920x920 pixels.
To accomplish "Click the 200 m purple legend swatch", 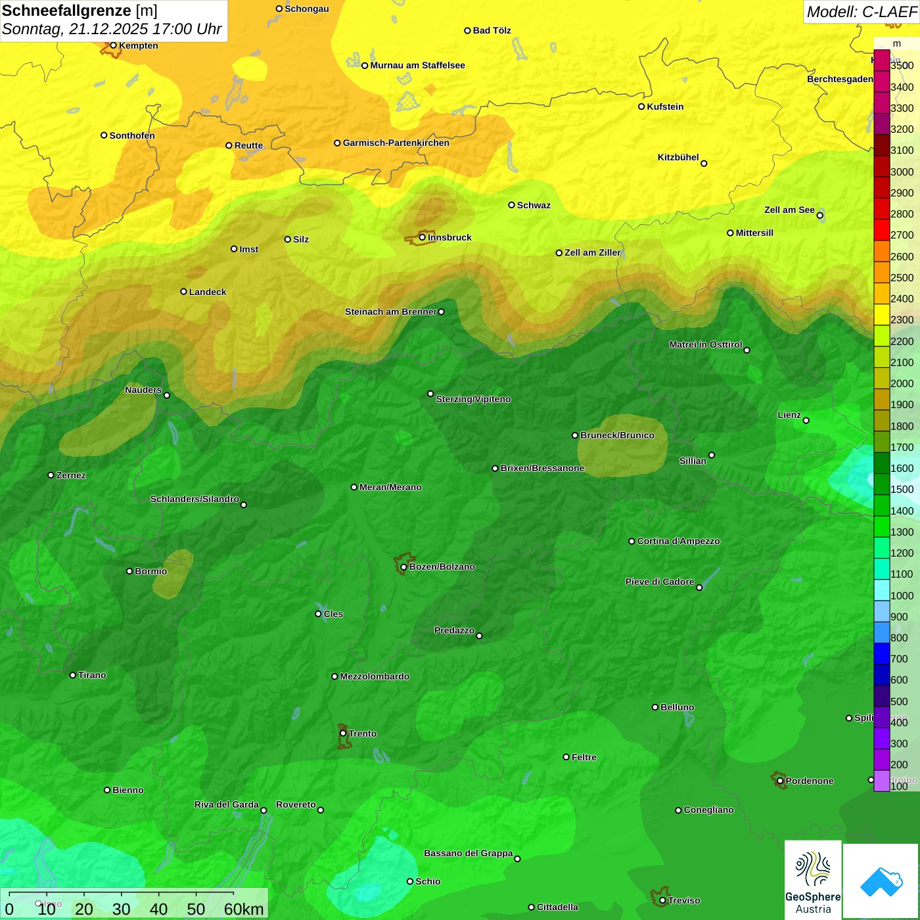I will point(882,760).
